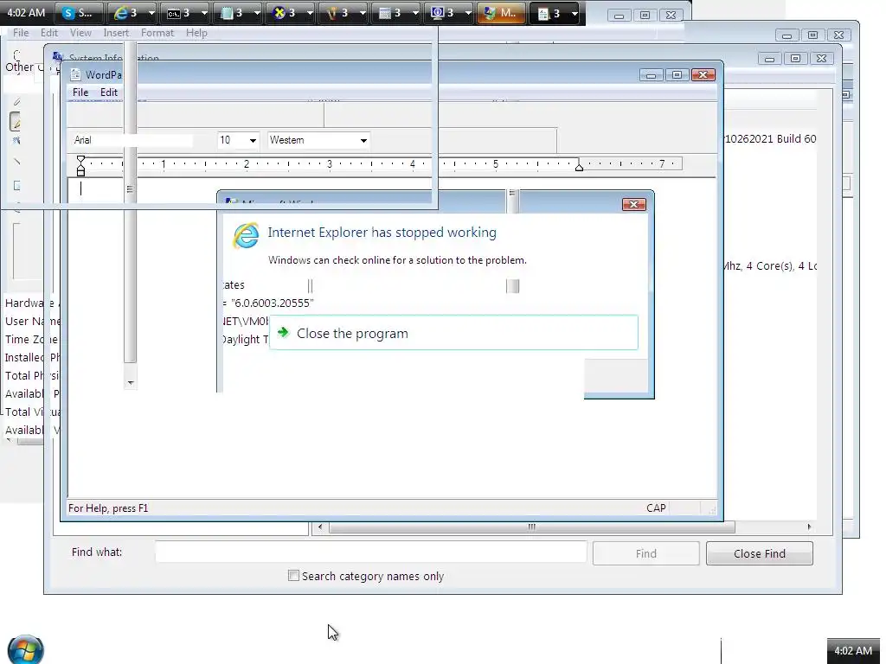Choose Close the program
Image resolution: width=886 pixels, height=664 pixels.
coord(453,333)
